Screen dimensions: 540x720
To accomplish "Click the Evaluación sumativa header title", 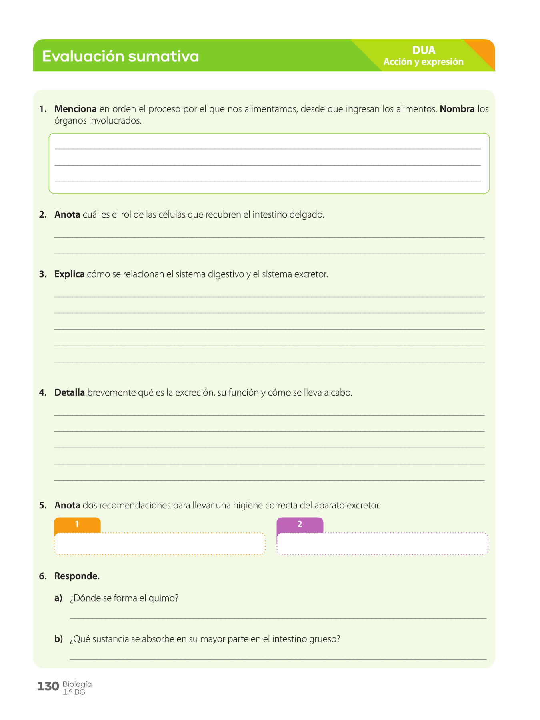I will (120, 56).
